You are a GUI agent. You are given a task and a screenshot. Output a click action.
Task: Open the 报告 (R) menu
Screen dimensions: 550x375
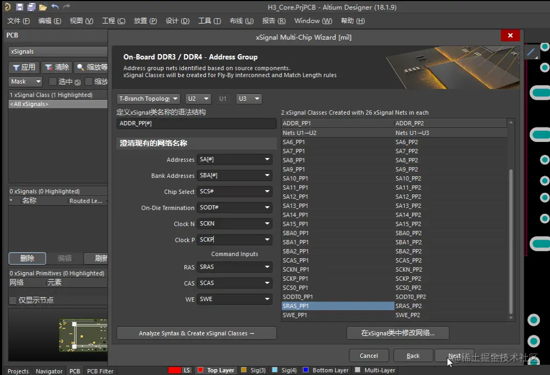[273, 21]
